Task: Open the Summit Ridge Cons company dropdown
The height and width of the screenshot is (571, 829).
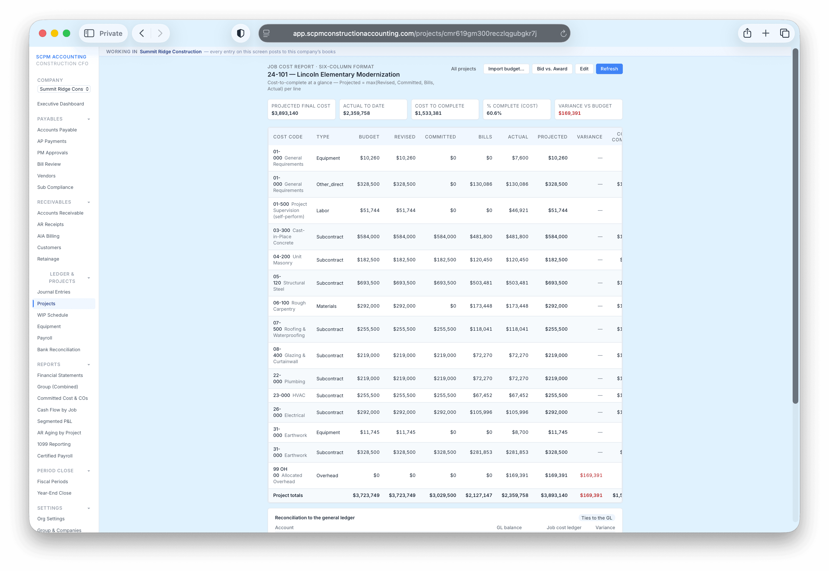Action: point(64,89)
